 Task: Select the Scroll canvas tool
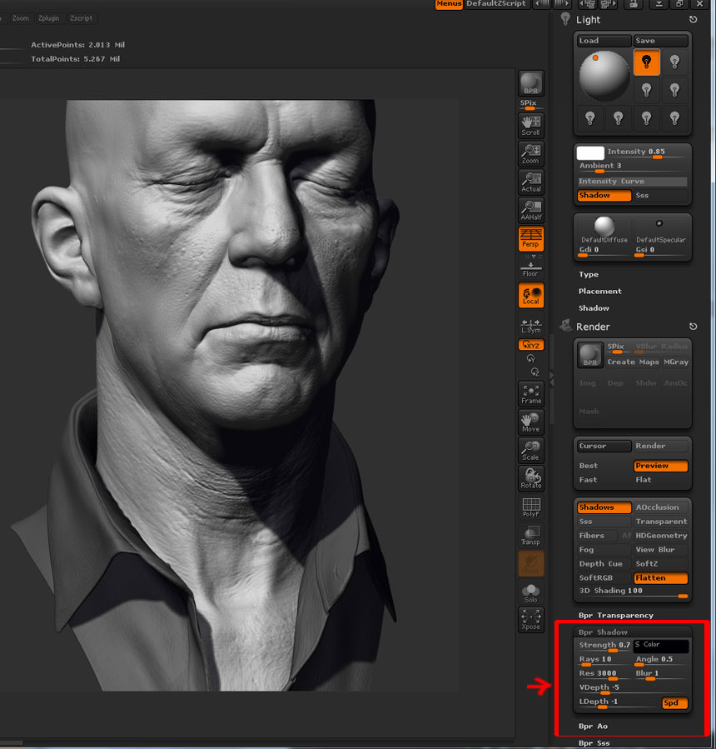pyautogui.click(x=531, y=125)
